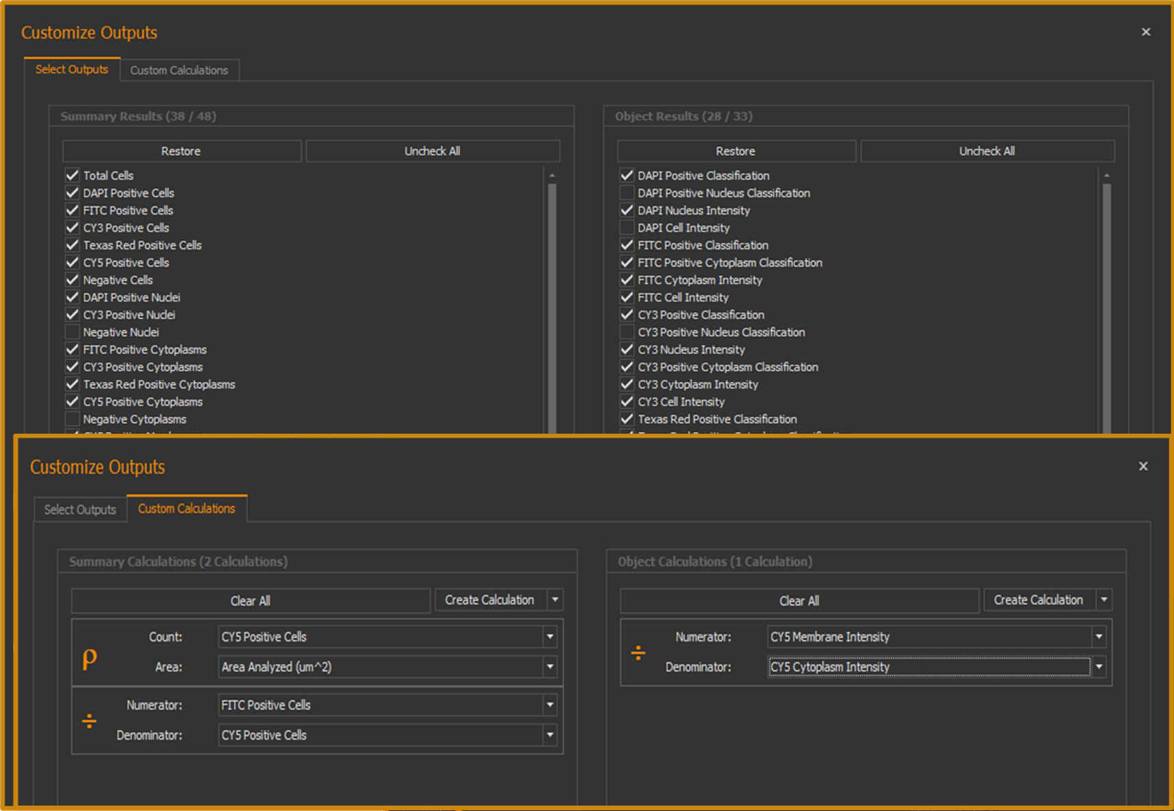1174x811 pixels.
Task: Click Create Calculation for object calculations
Action: click(x=1039, y=600)
